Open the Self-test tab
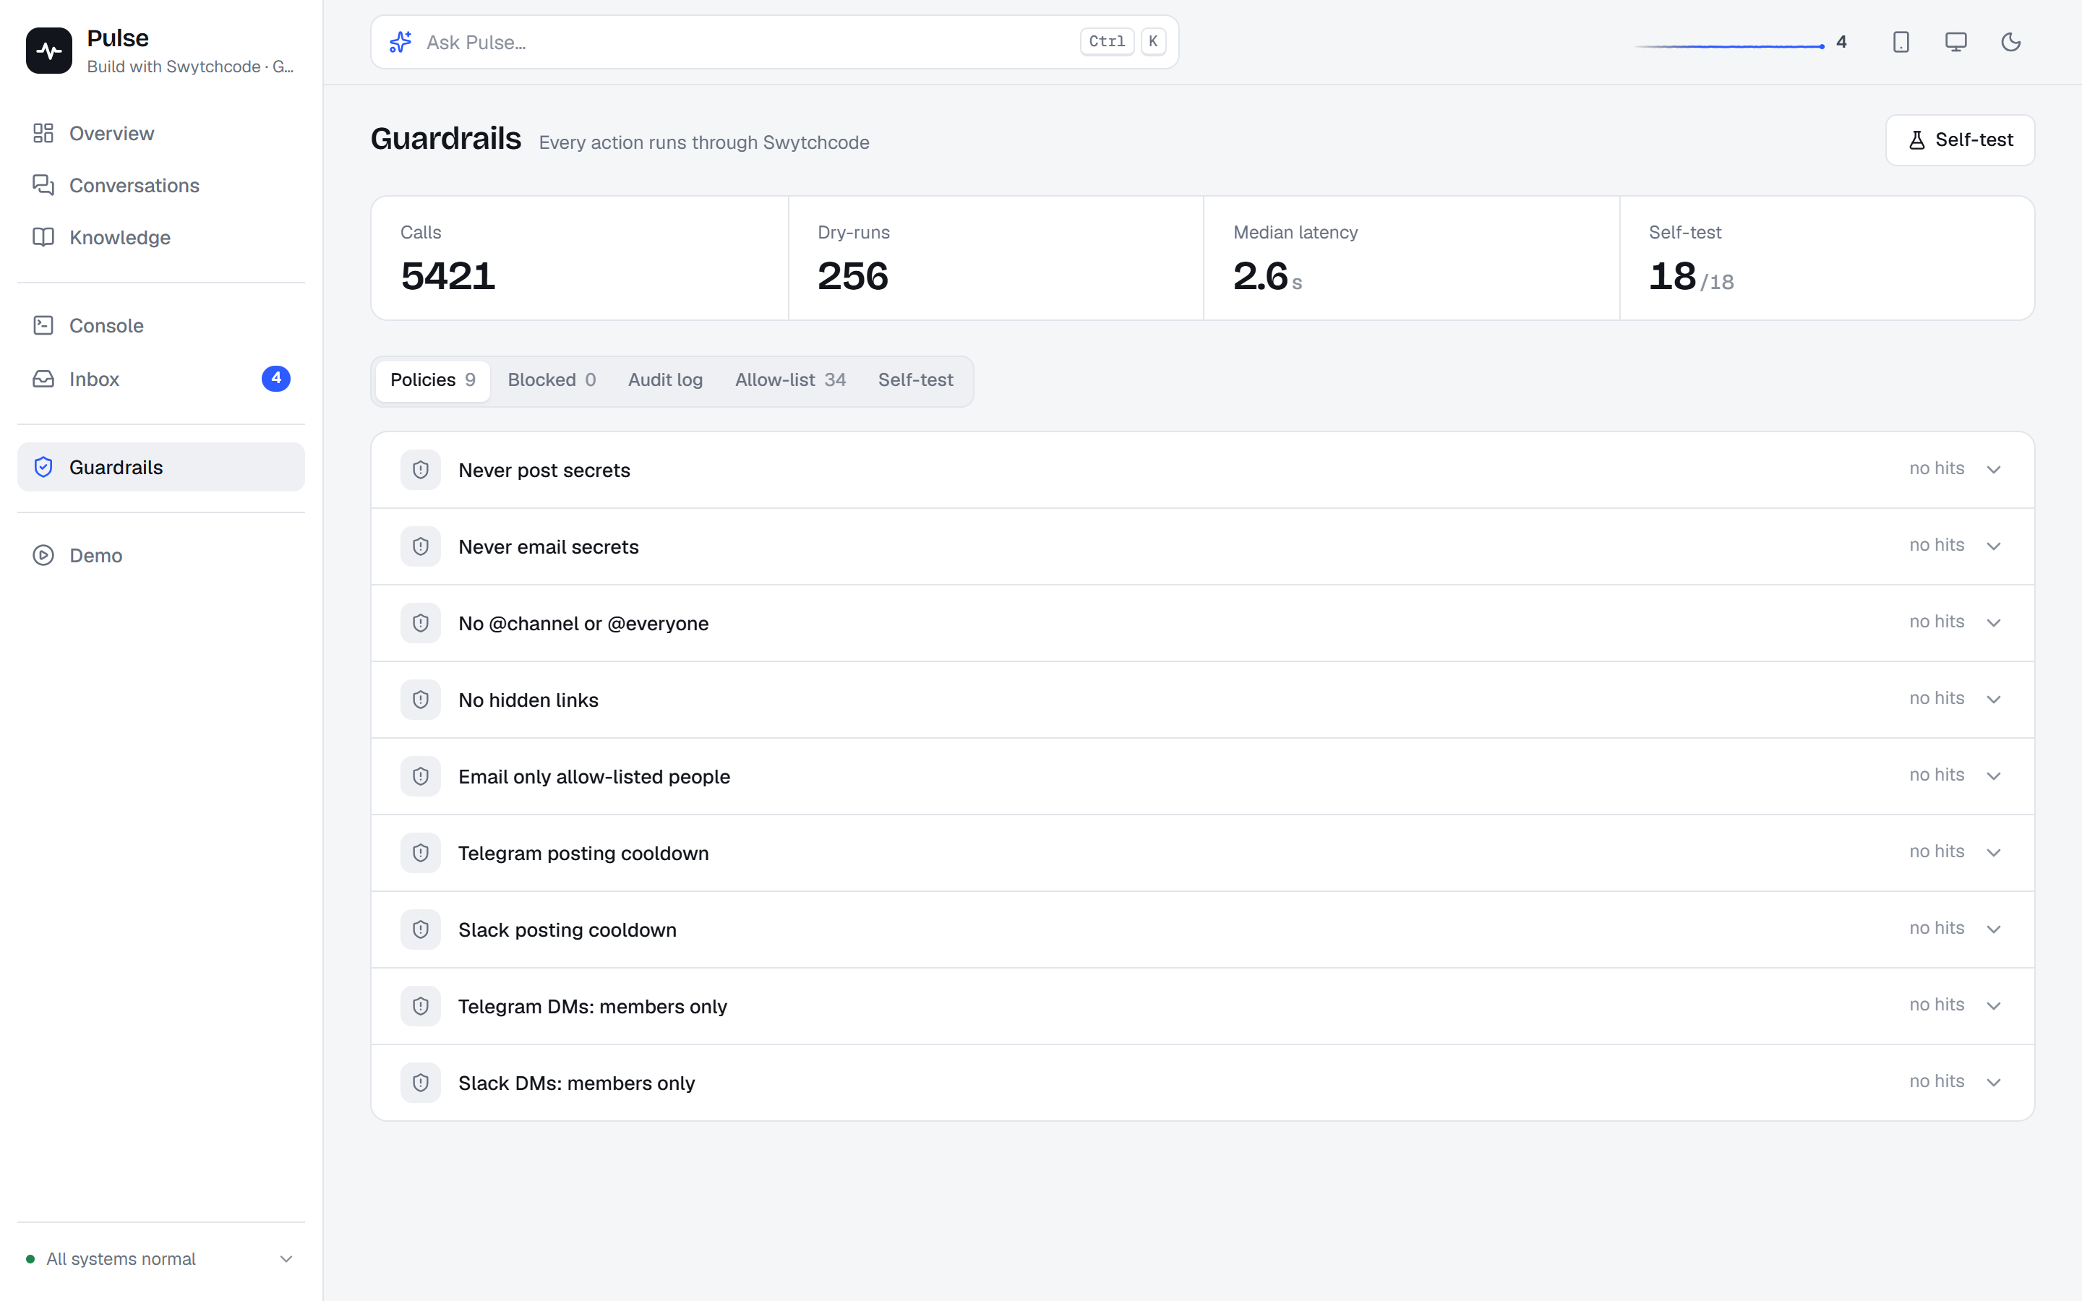 point(915,380)
